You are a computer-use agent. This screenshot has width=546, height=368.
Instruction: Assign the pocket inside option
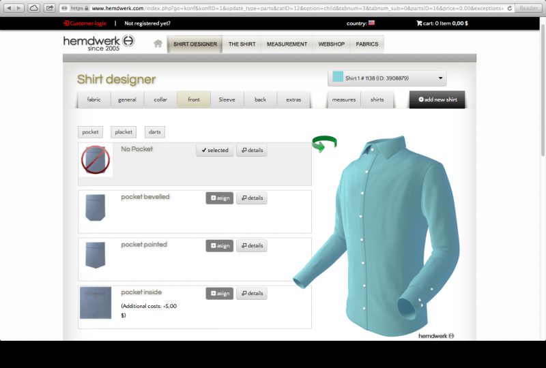pos(220,293)
